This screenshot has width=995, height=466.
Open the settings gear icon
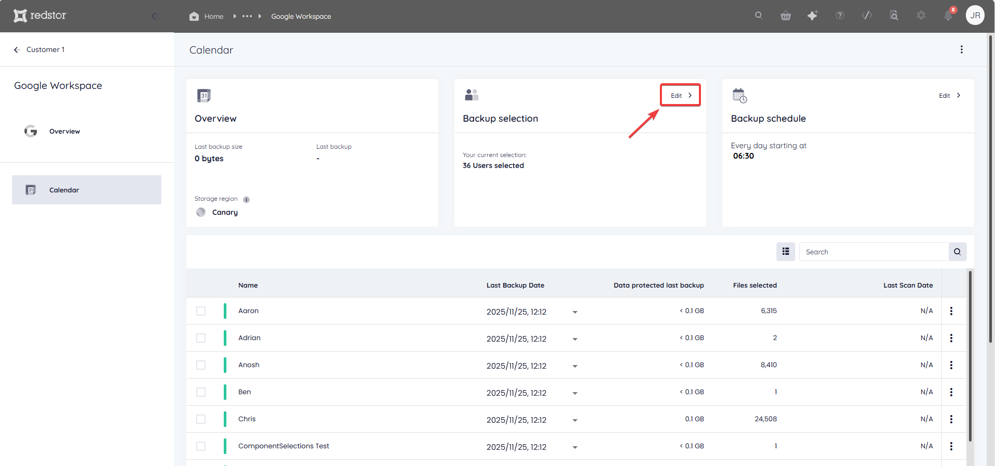pyautogui.click(x=921, y=16)
